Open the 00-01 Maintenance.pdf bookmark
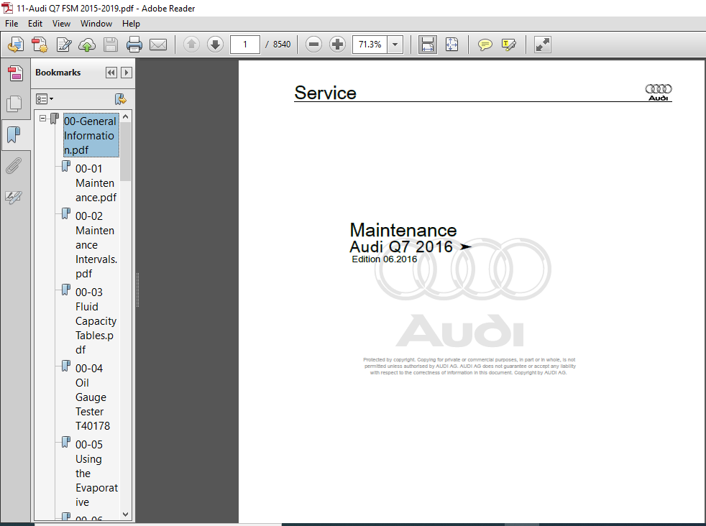Viewport: 706px width, 526px height. click(x=96, y=183)
